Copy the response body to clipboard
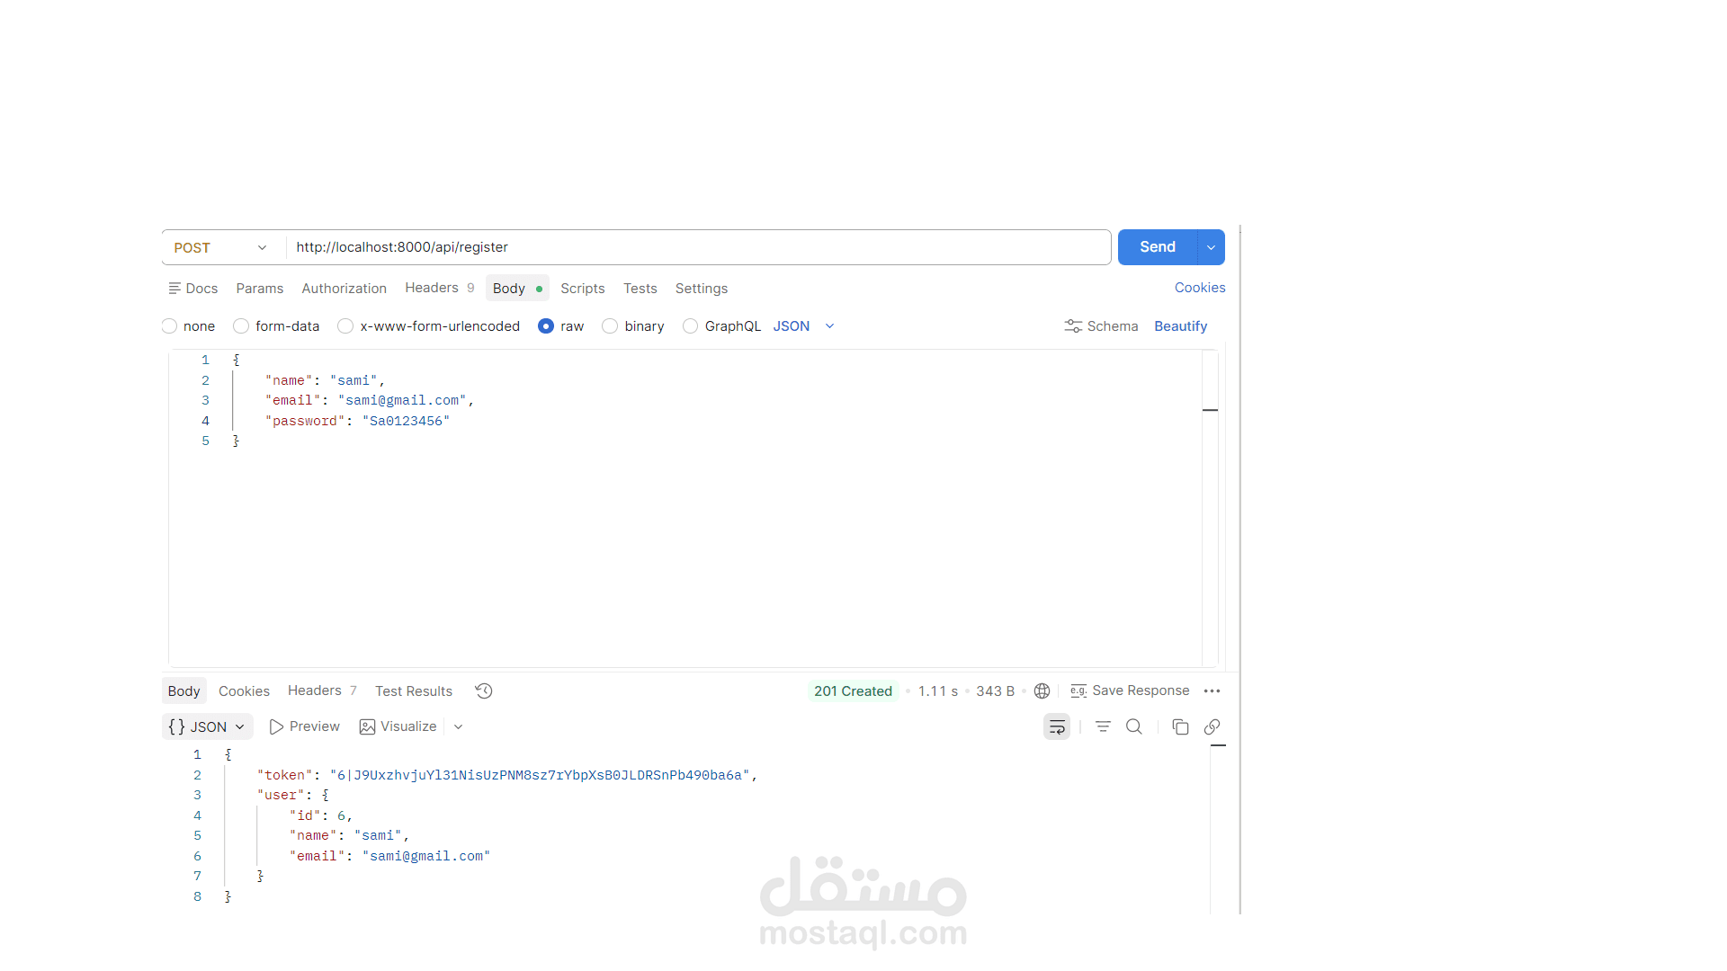1727x971 pixels. (1179, 726)
